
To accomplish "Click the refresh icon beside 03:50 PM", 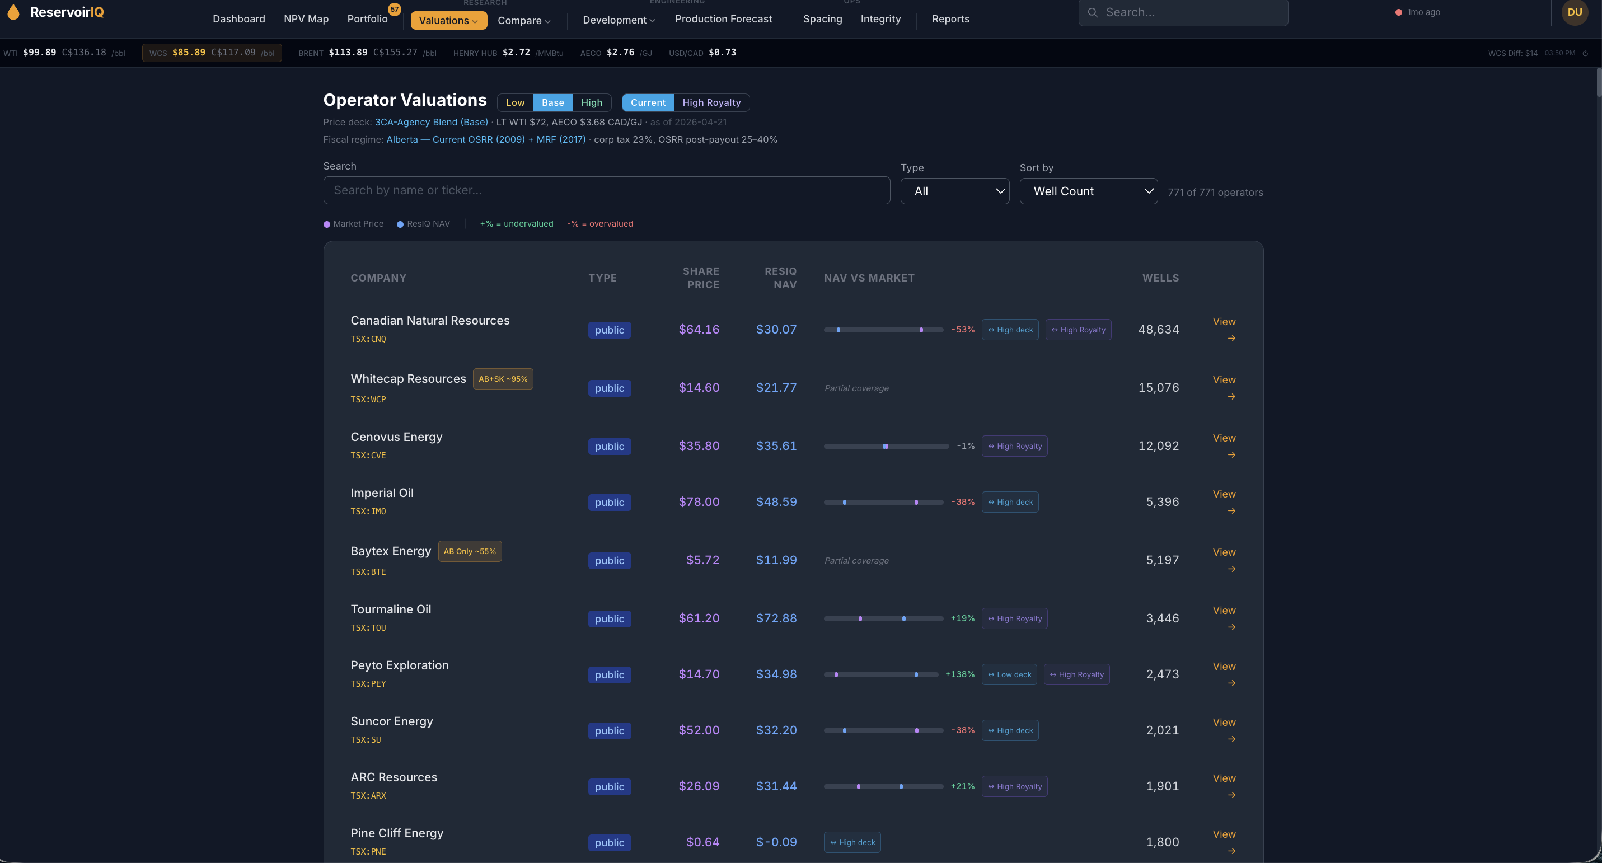I will click(x=1585, y=53).
